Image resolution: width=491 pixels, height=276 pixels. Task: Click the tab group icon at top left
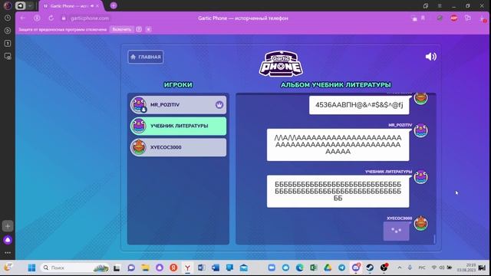tap(21, 5)
